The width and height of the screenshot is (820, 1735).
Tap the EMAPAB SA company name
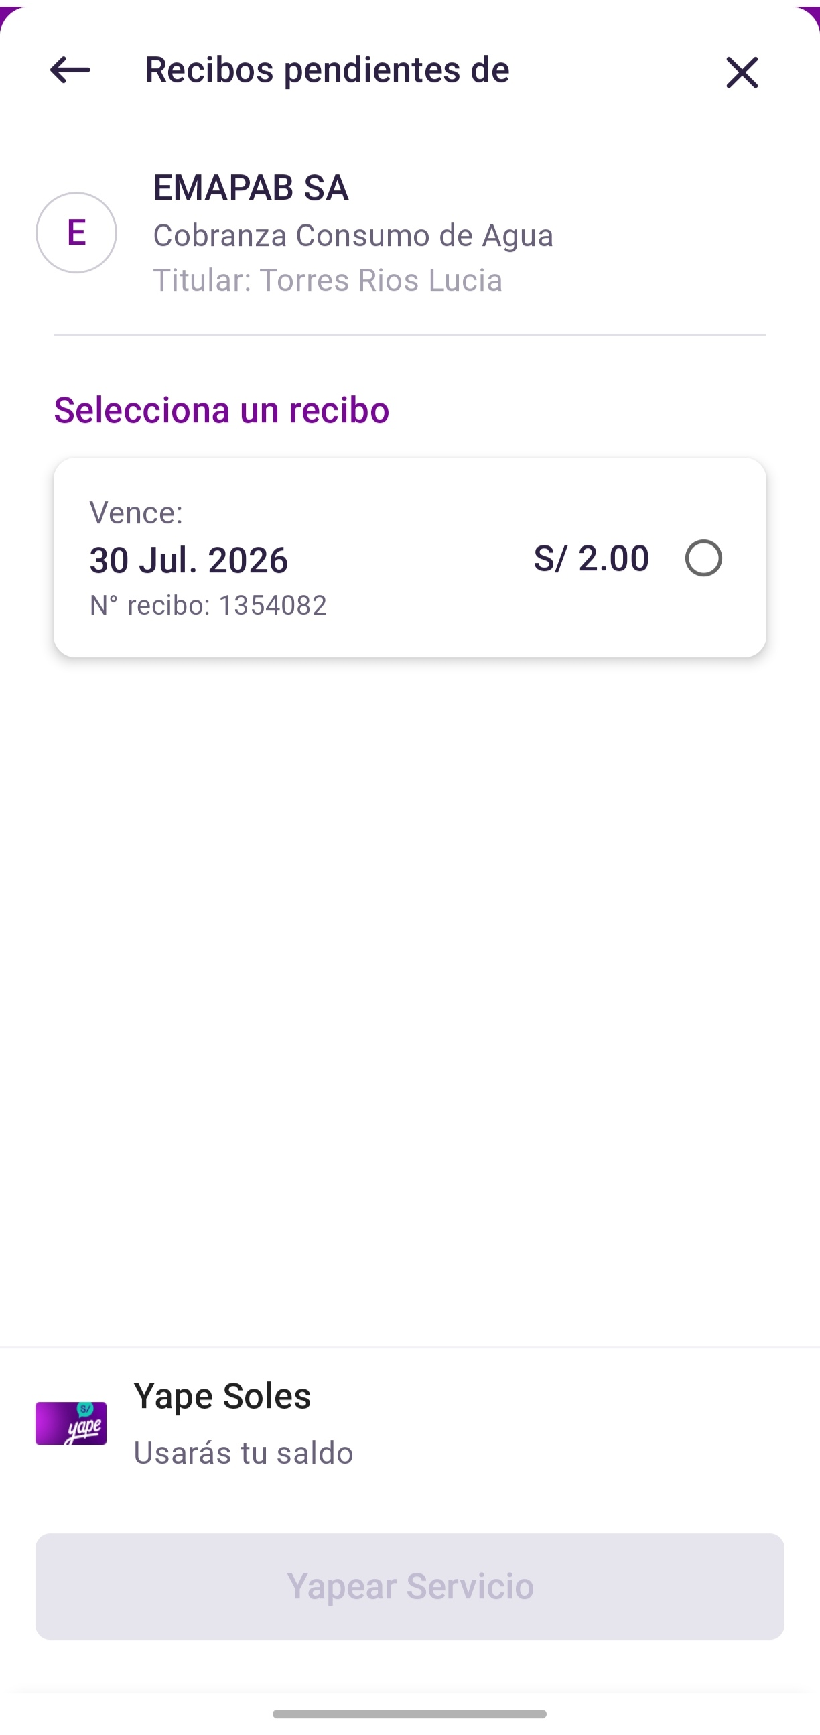251,187
